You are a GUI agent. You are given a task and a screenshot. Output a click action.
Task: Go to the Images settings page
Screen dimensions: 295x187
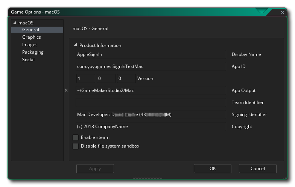[30, 45]
